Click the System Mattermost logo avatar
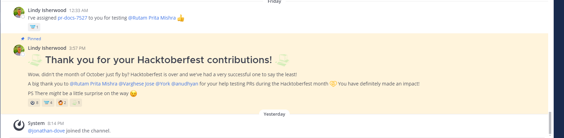Viewport: 564px width, 138px height. [19, 125]
